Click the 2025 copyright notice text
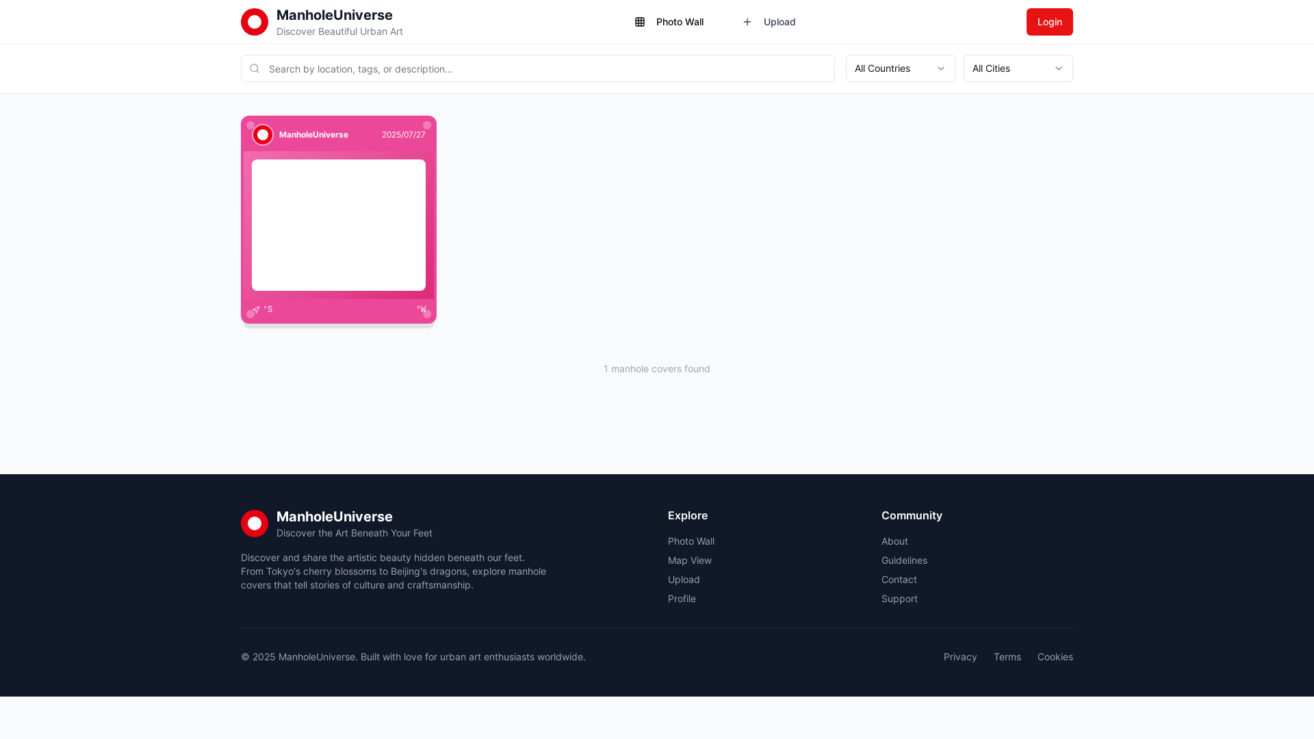1314x739 pixels. click(413, 657)
